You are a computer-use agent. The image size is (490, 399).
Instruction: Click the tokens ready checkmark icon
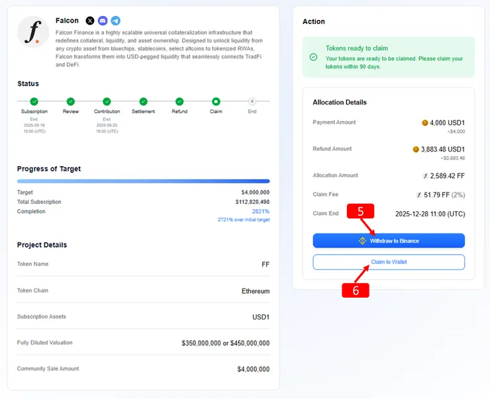point(313,57)
